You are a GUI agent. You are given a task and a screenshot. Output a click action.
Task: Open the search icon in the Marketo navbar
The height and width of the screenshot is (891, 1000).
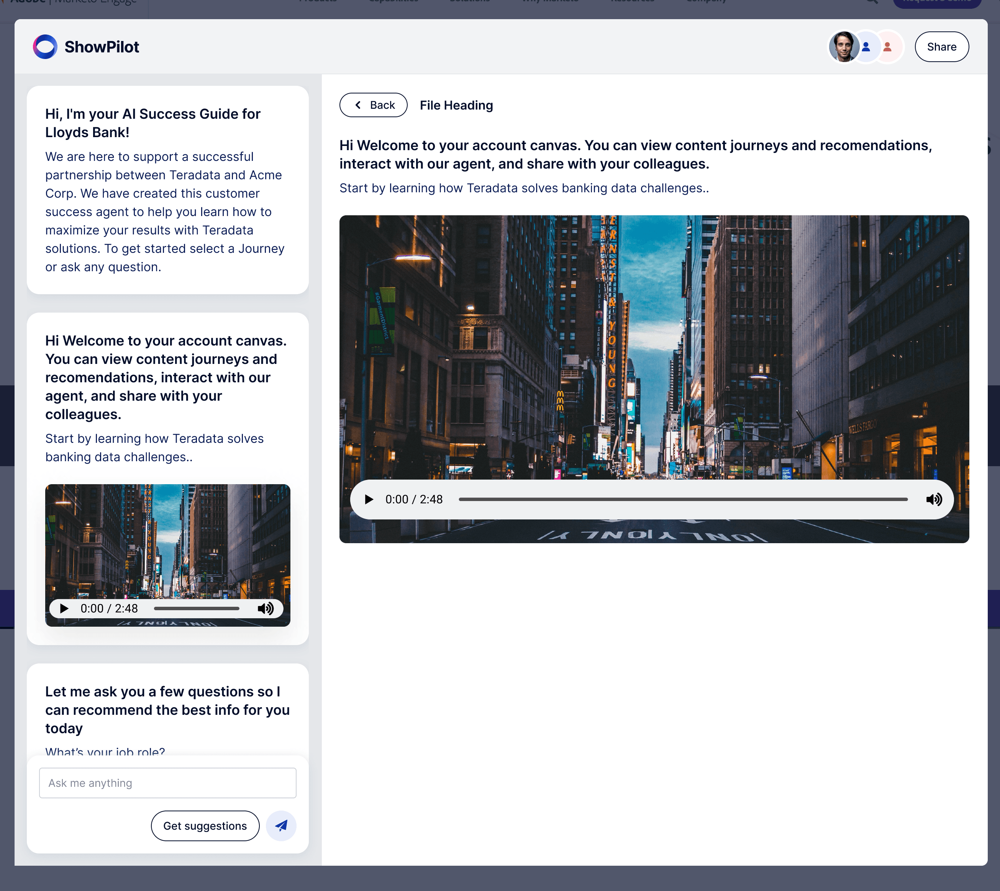coord(872,2)
